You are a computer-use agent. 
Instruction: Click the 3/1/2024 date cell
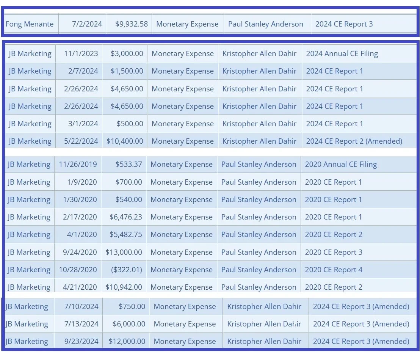point(83,124)
